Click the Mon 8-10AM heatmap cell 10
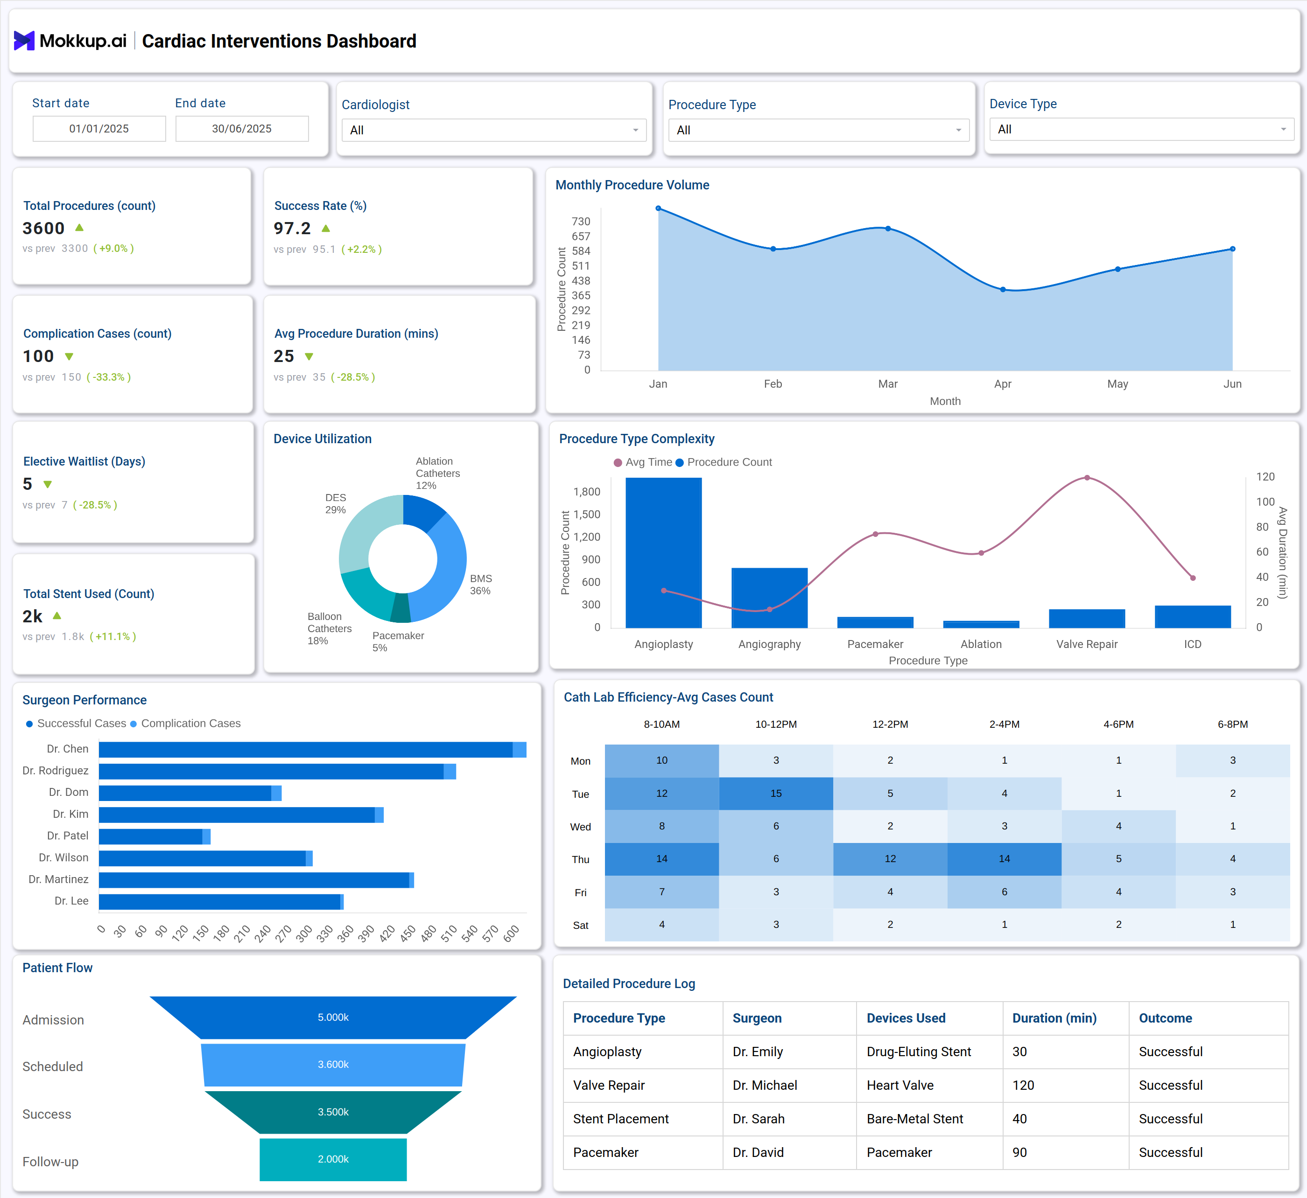This screenshot has width=1307, height=1198. [661, 761]
